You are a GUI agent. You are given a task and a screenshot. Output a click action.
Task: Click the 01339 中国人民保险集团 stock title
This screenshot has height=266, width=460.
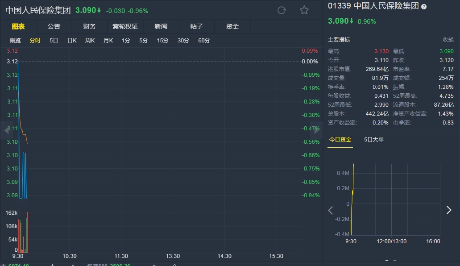coord(373,7)
